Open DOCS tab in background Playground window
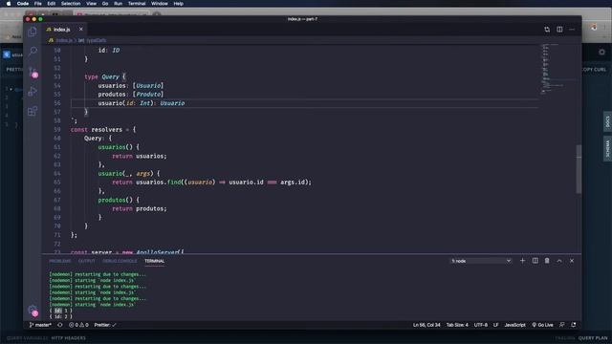This screenshot has height=344, width=612. (x=607, y=121)
